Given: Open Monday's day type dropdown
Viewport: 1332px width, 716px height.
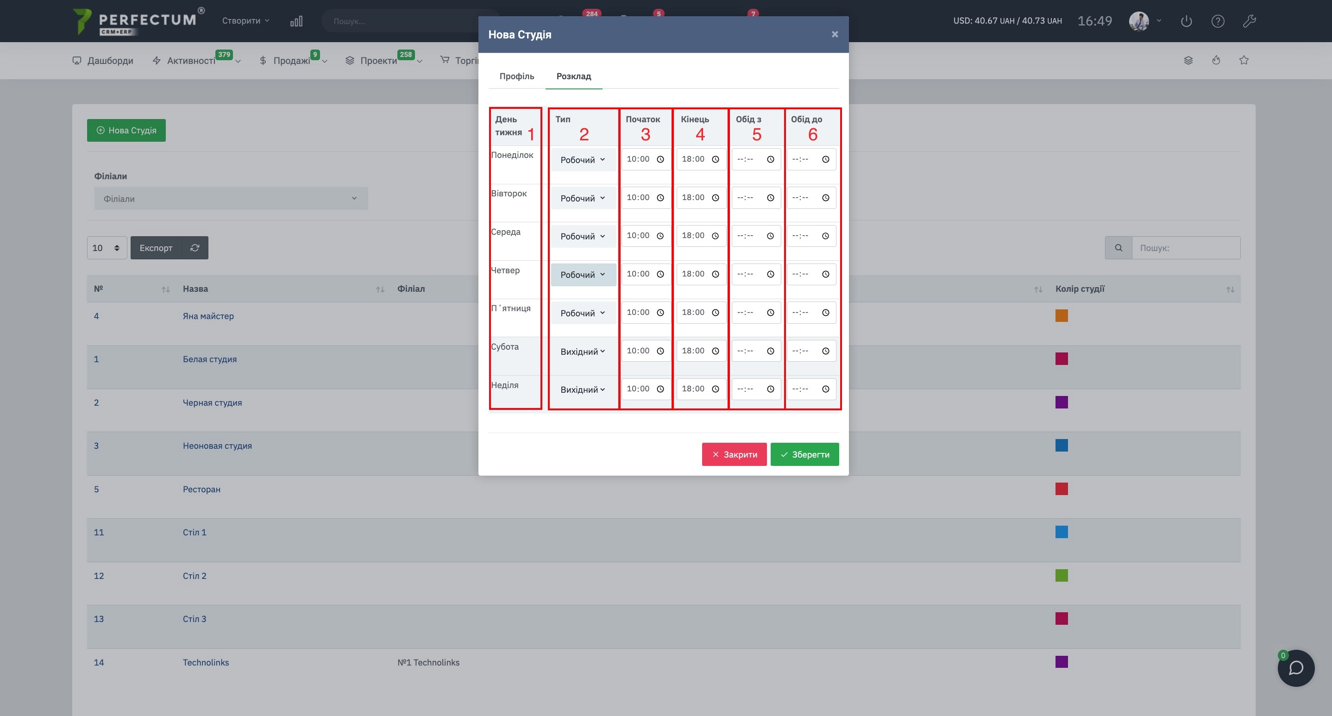Looking at the screenshot, I should tap(583, 160).
